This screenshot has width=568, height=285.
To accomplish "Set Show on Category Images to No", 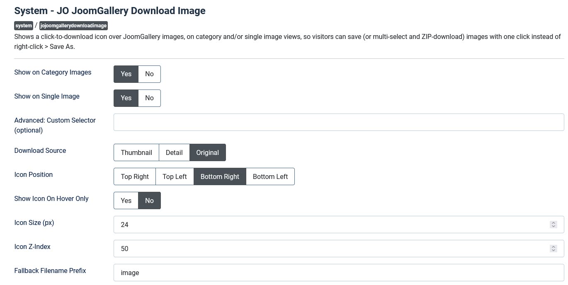I will (x=149, y=74).
